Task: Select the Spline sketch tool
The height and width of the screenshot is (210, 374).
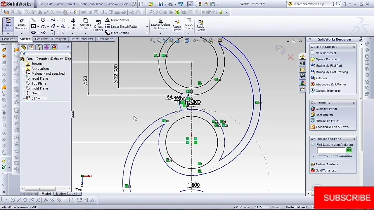Action: pyautogui.click(x=53, y=20)
